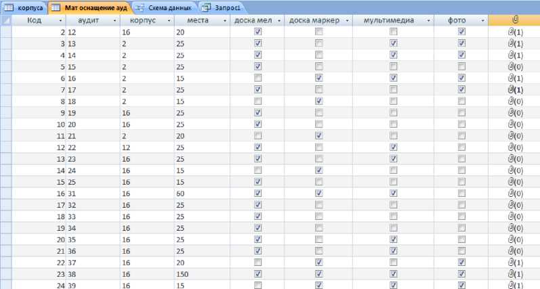
Task: Click the доска маркер column header label
Action: click(x=314, y=20)
